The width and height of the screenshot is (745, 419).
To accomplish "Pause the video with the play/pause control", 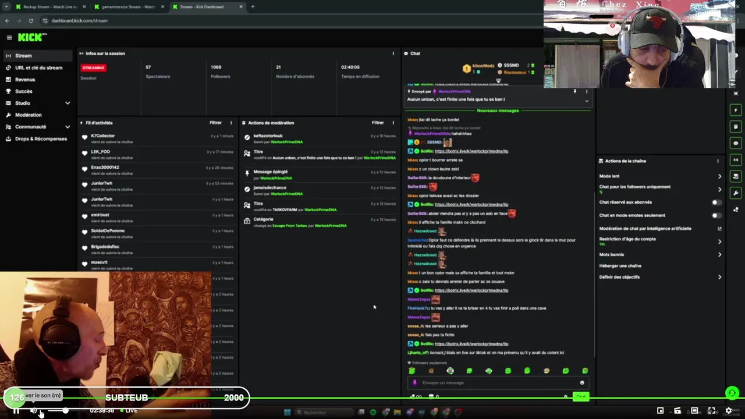I will click(x=16, y=411).
